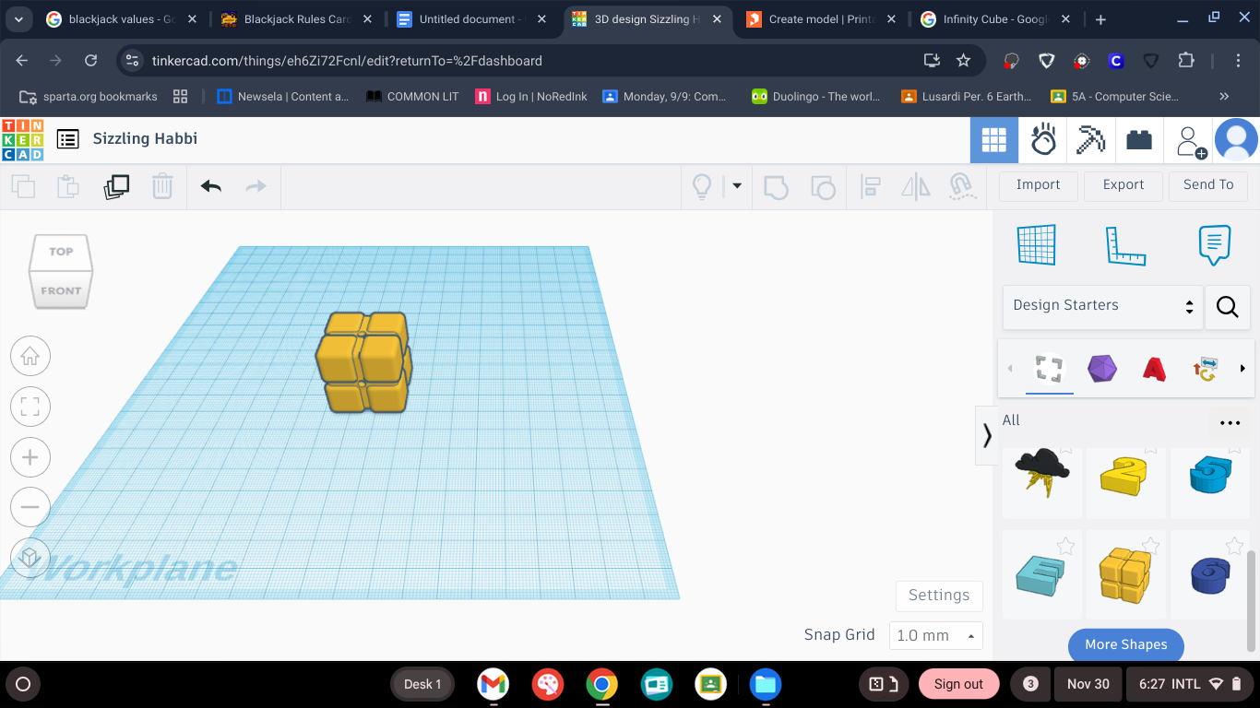Open Files app in shelf
The width and height of the screenshot is (1260, 708).
pos(765,684)
